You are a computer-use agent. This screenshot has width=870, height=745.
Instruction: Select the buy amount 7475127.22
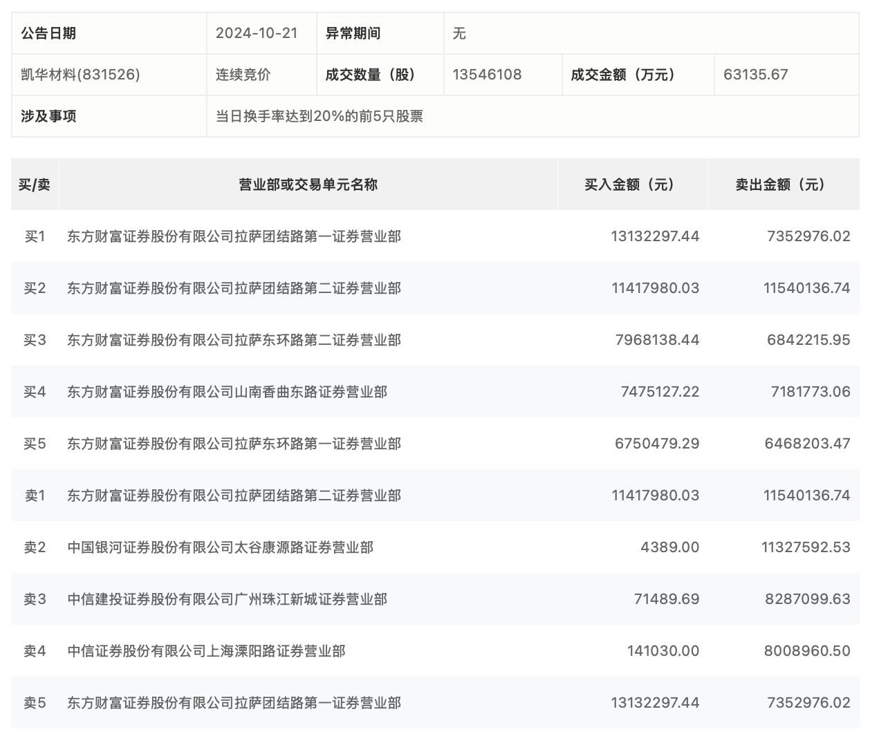click(x=660, y=392)
